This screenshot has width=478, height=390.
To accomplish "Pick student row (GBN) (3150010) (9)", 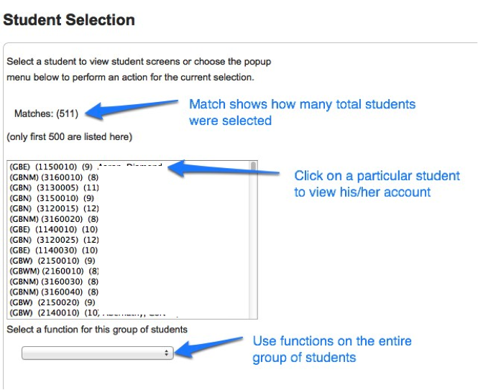I will point(54,198).
